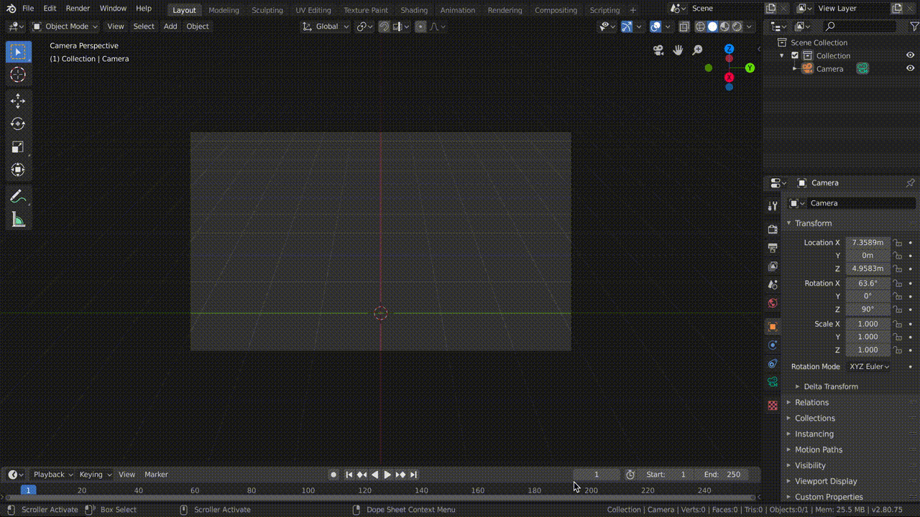
Task: Hide Camera object with eye icon
Action: (x=910, y=68)
